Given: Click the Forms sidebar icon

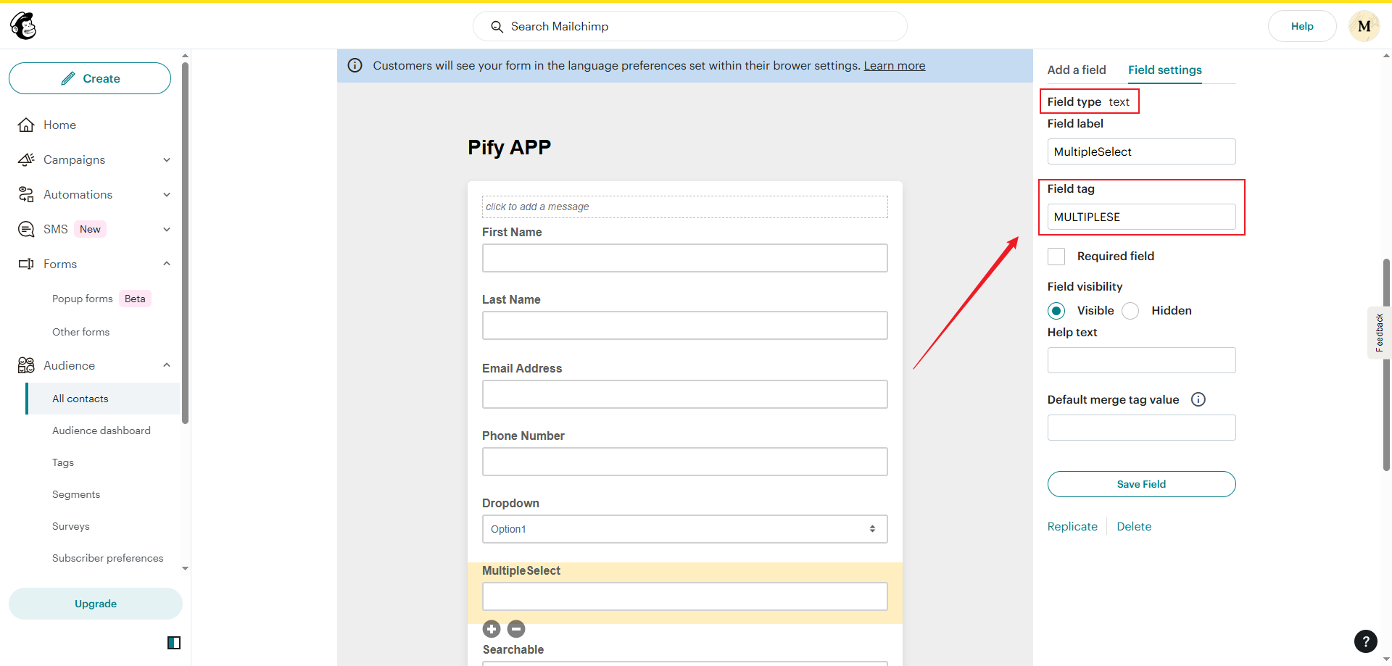Looking at the screenshot, I should point(26,264).
